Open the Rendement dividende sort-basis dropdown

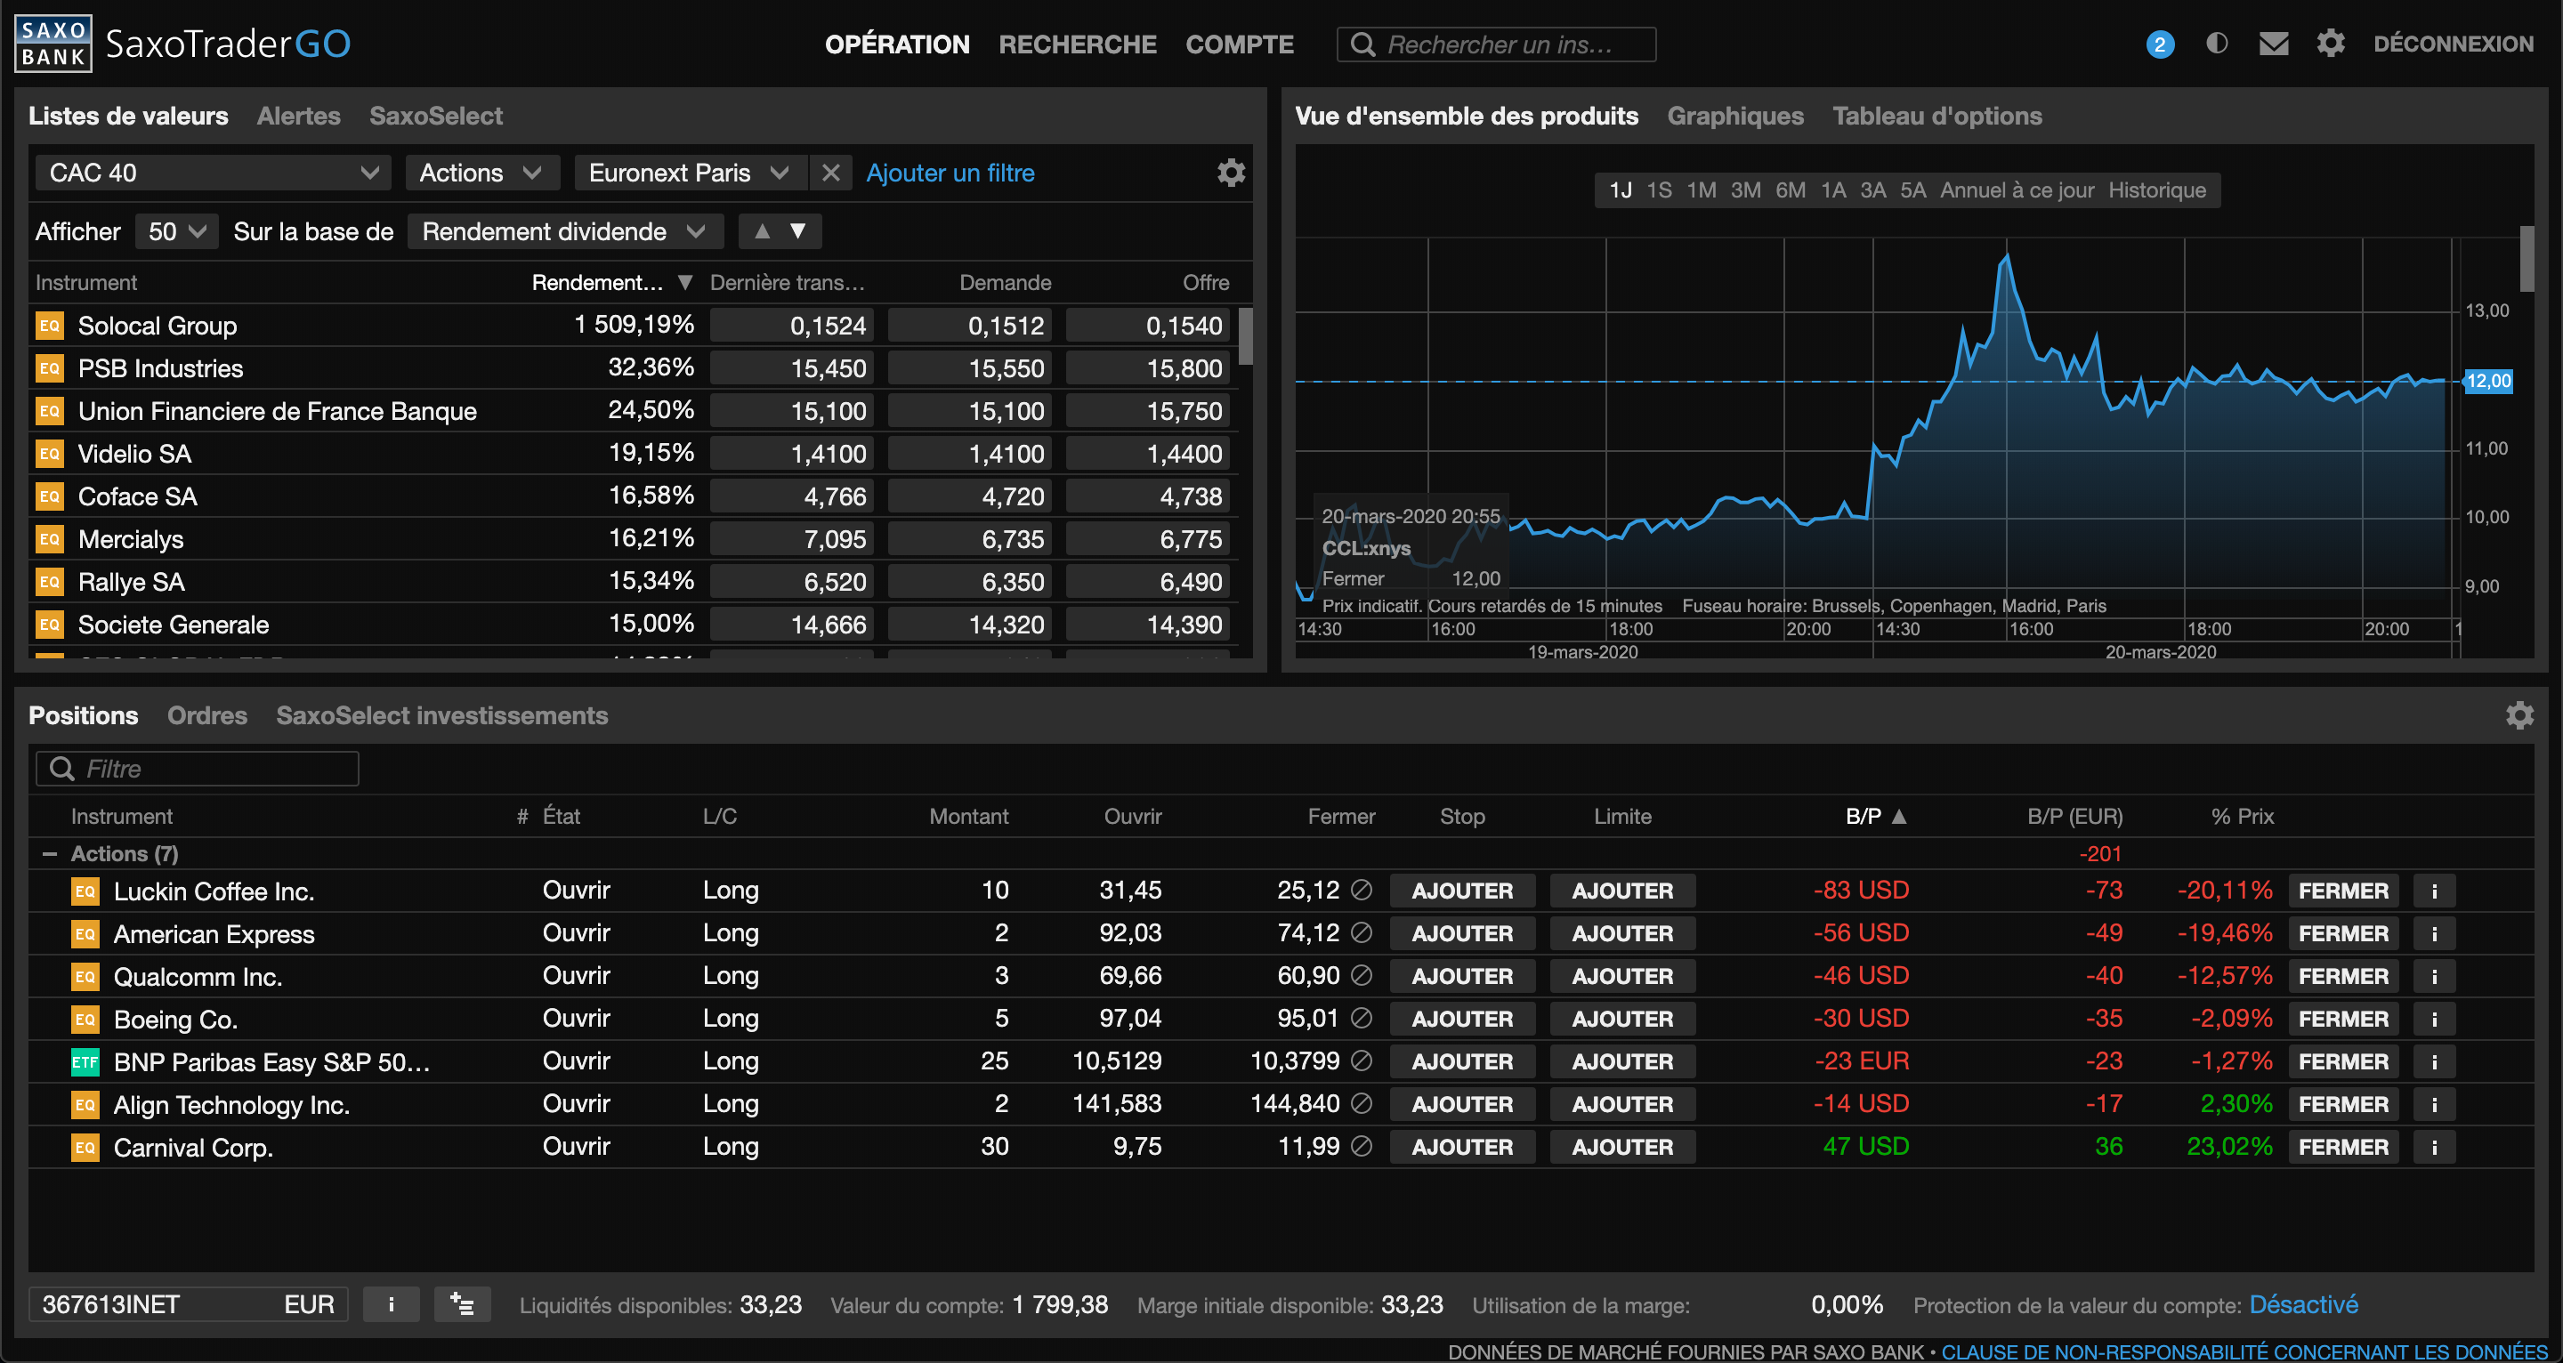coord(565,232)
